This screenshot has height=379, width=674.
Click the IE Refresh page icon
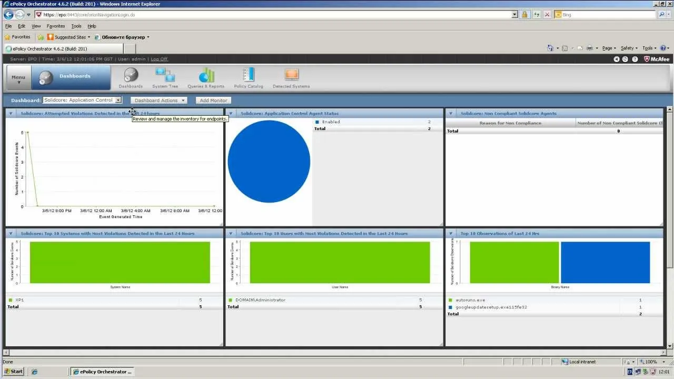pos(537,15)
